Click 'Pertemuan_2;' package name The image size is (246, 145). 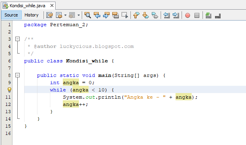tap(69, 25)
